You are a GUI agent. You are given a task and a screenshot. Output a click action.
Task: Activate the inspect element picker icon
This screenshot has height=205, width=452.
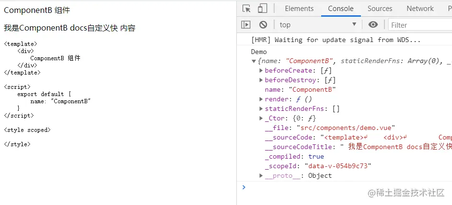246,9
